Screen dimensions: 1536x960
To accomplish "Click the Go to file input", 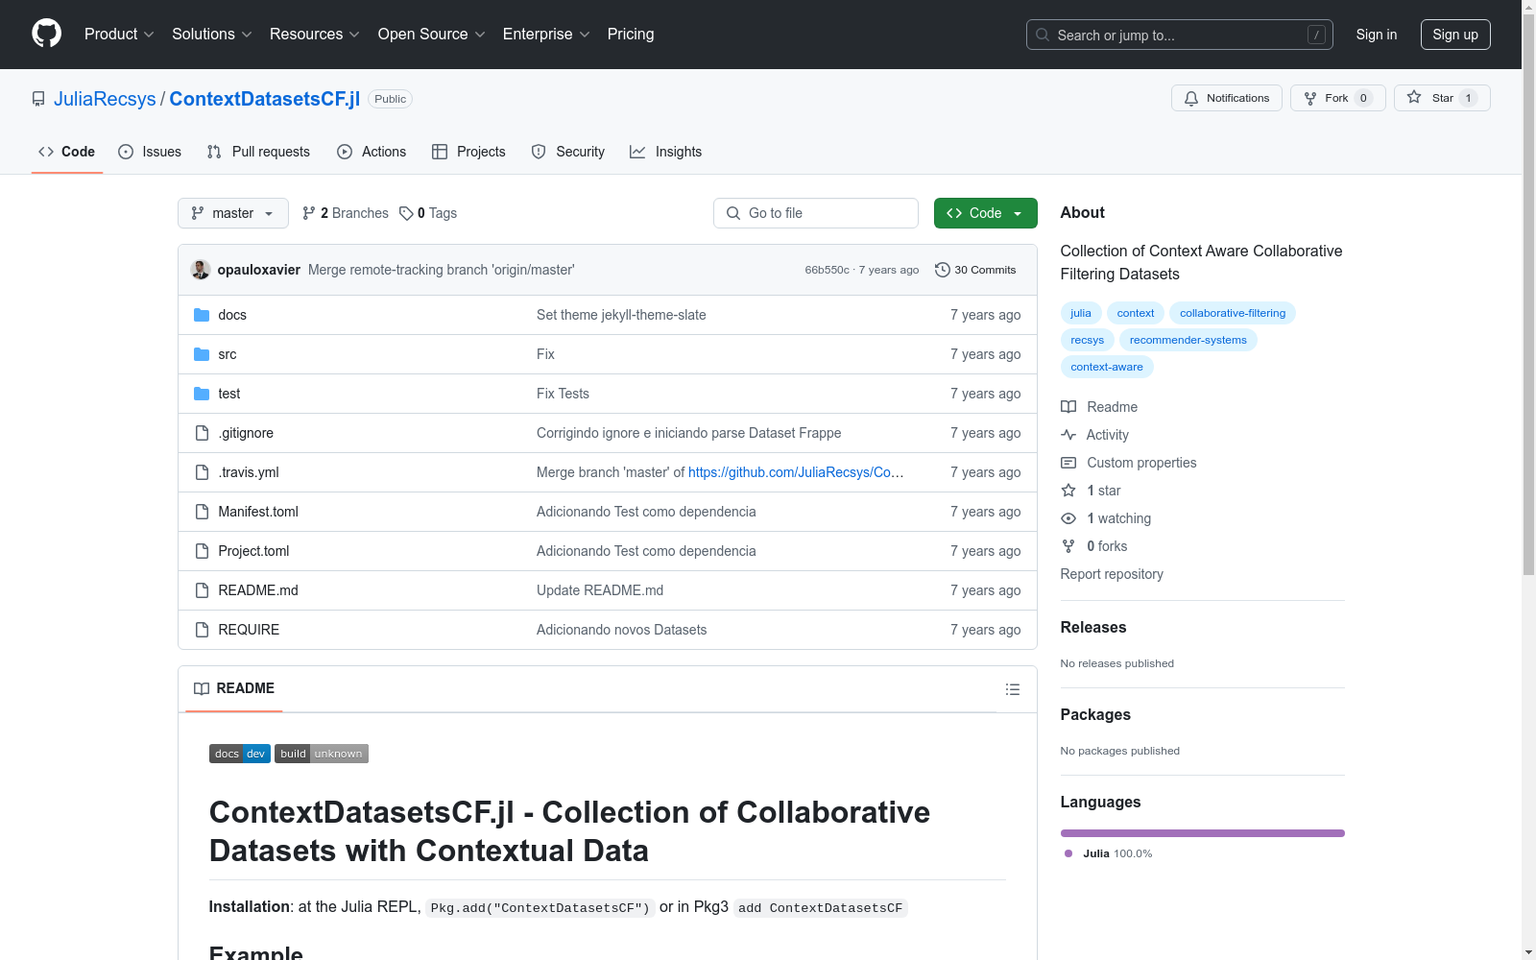I will coord(815,213).
